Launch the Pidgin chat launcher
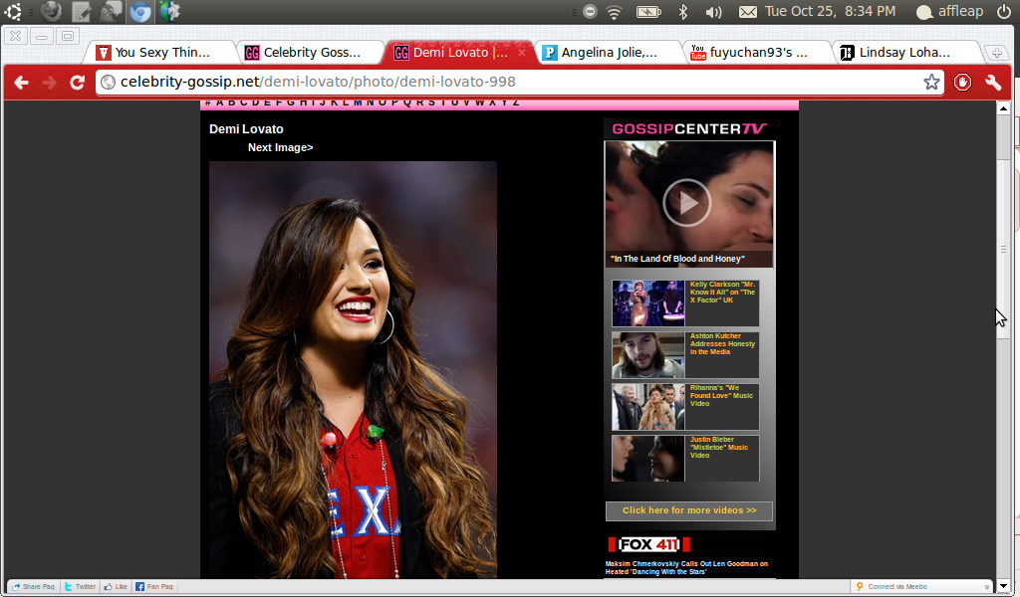1020x597 pixels. [x=111, y=11]
